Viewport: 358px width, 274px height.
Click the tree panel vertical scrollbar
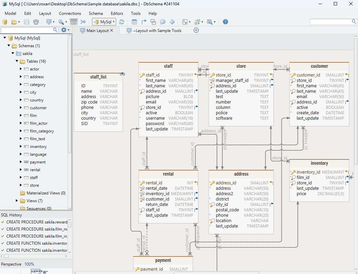(x=70, y=96)
